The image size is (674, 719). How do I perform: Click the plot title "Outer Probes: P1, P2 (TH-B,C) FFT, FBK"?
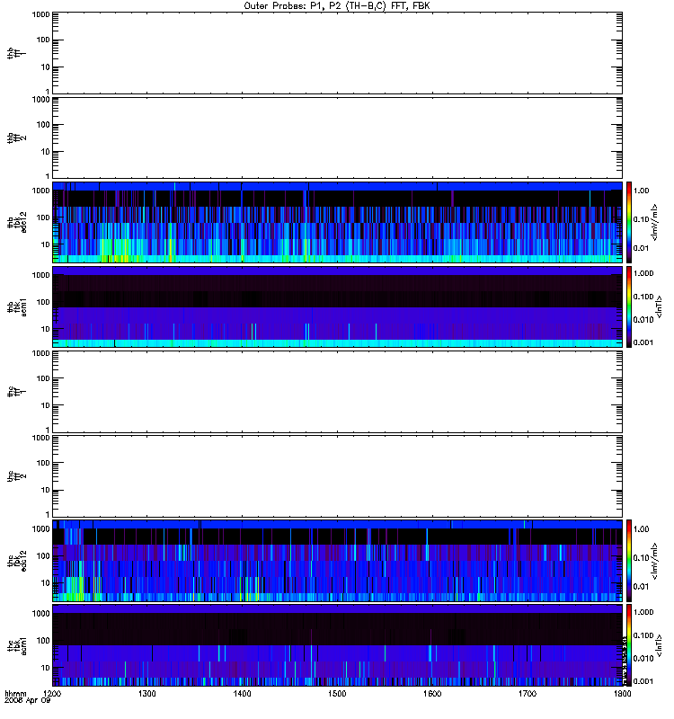(337, 6)
